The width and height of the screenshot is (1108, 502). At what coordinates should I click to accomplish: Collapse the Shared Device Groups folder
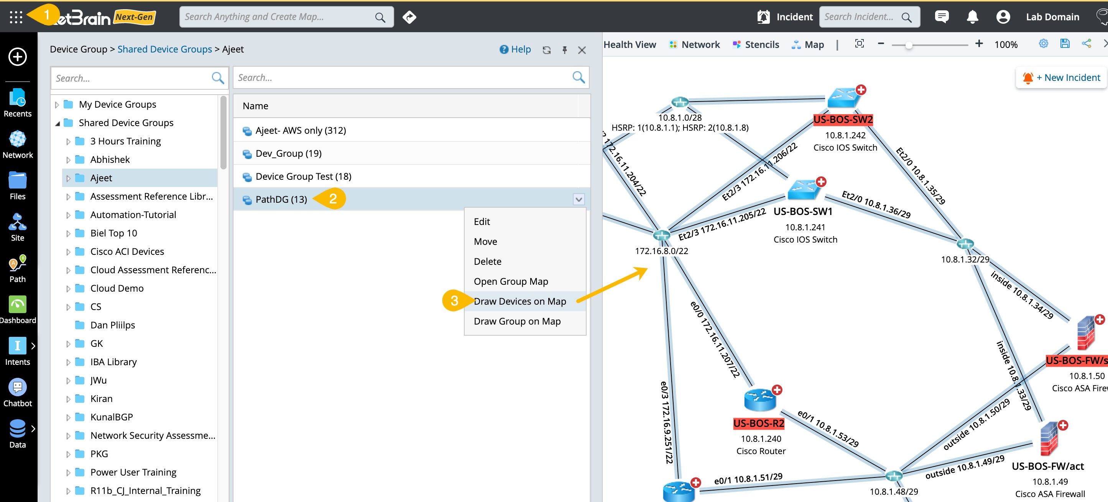click(58, 123)
